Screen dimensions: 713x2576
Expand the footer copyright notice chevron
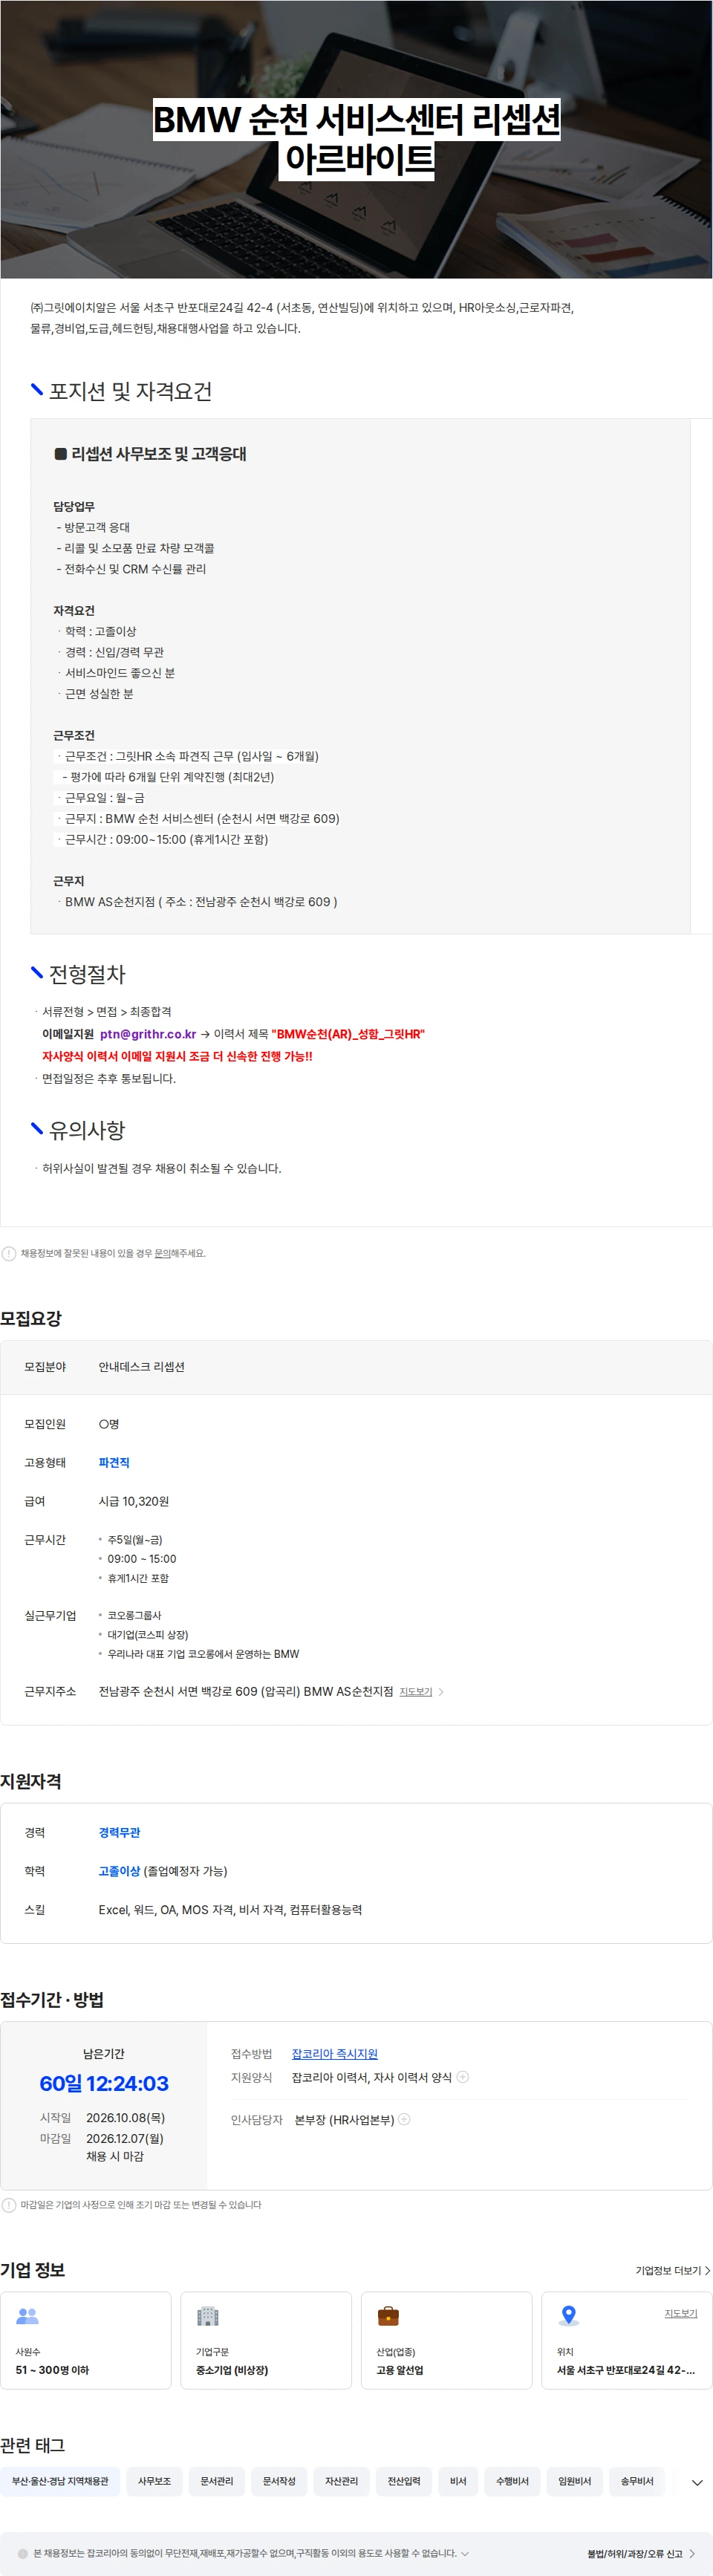pos(465,2553)
